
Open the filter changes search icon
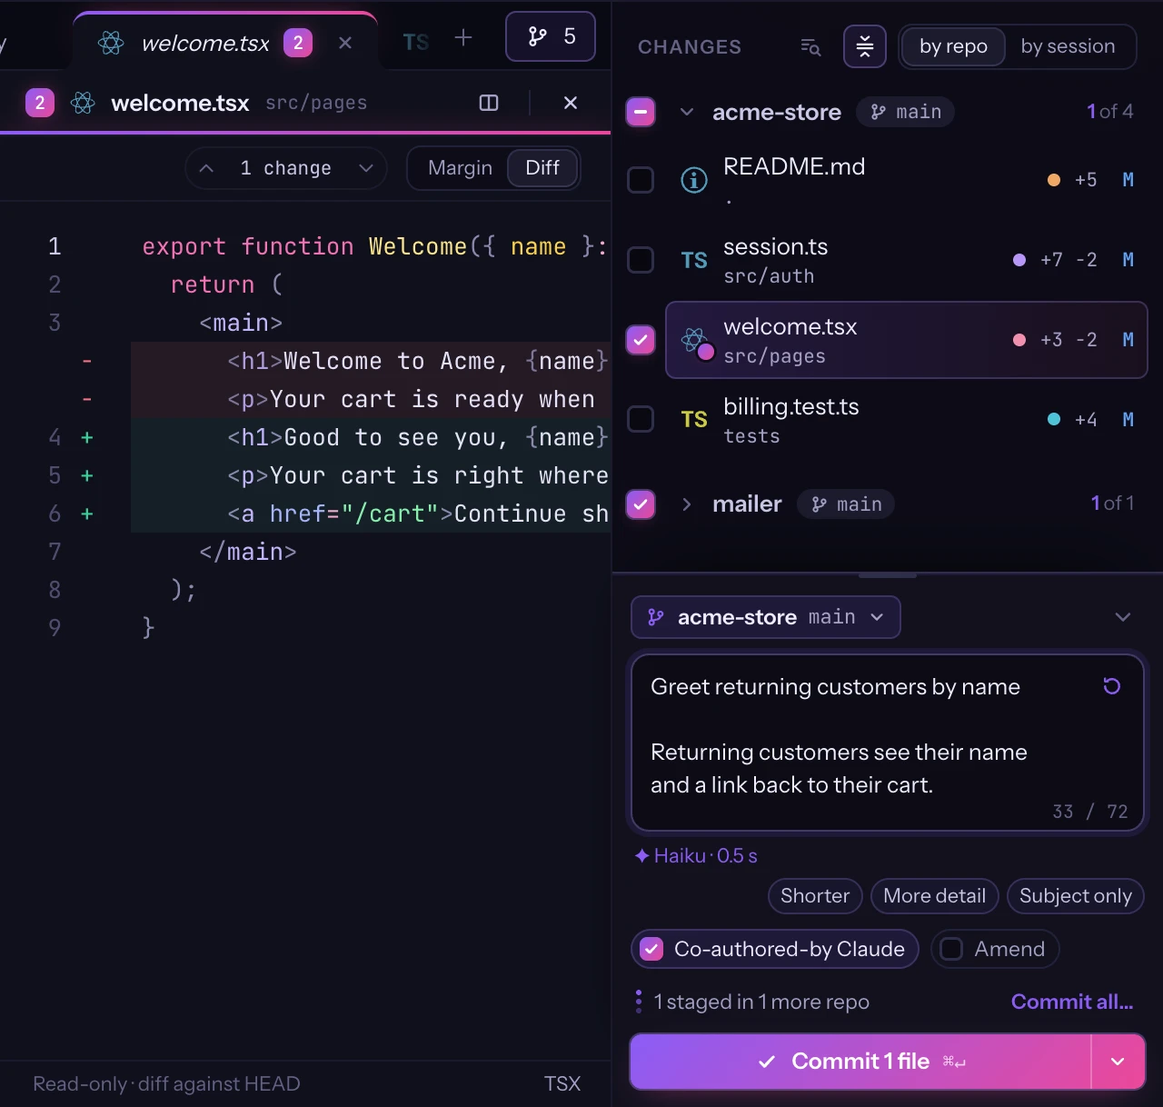810,47
